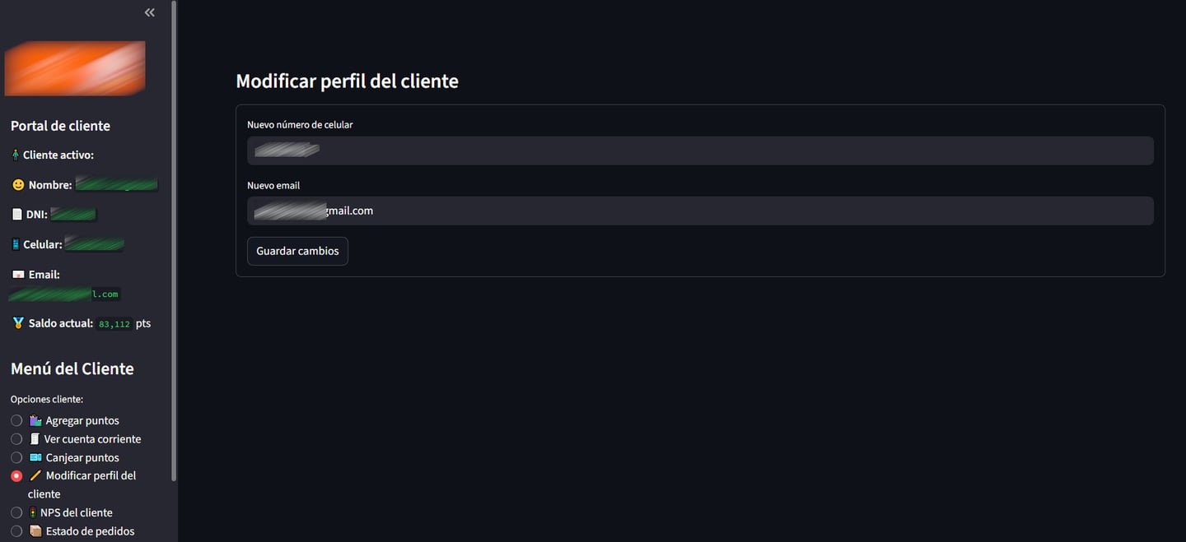
Task: Select the Agregar puntos radio option
Action: 16,420
